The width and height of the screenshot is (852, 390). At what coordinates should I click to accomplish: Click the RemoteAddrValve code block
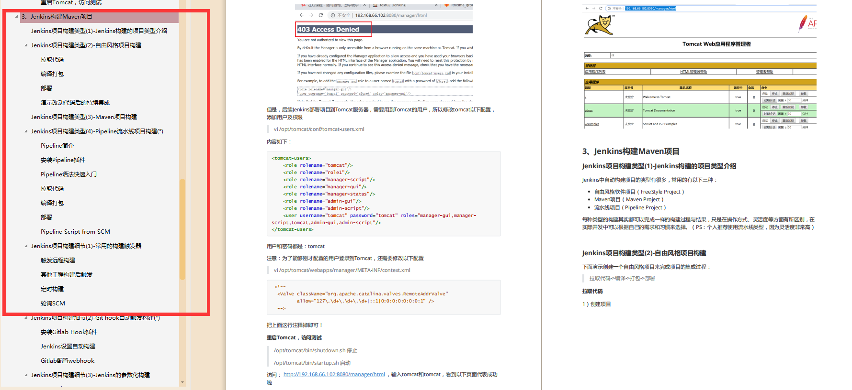pyautogui.click(x=384, y=297)
